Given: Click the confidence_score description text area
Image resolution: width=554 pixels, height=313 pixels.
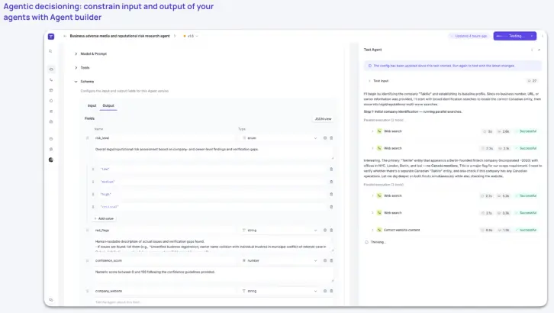Looking at the screenshot, I should [214, 275].
